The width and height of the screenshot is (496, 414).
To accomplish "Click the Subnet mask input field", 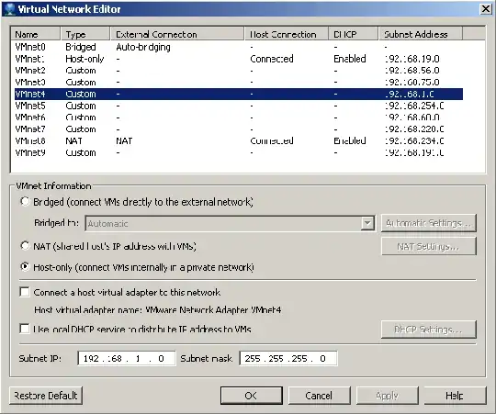I will 288,358.
